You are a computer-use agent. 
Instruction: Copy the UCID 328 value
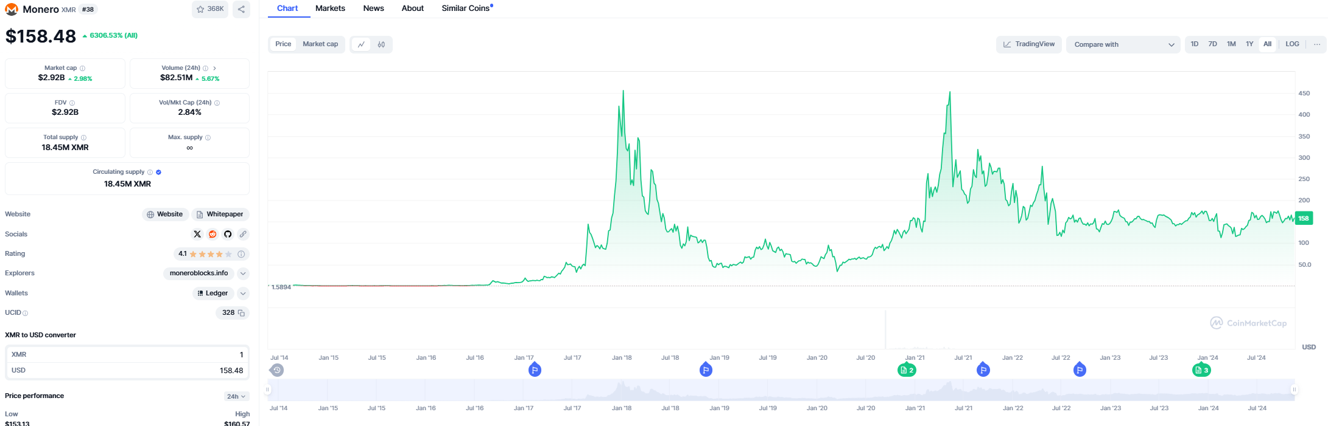coord(242,313)
